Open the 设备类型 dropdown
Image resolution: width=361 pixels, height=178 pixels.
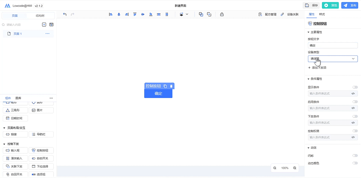point(332,59)
